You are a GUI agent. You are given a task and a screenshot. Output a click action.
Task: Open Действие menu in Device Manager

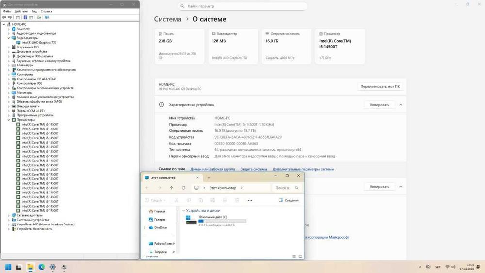pos(21,11)
